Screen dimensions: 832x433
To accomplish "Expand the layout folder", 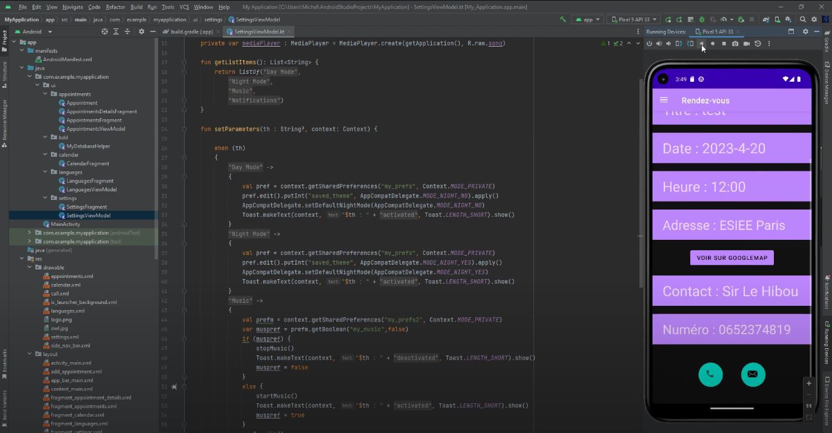I will (29, 354).
